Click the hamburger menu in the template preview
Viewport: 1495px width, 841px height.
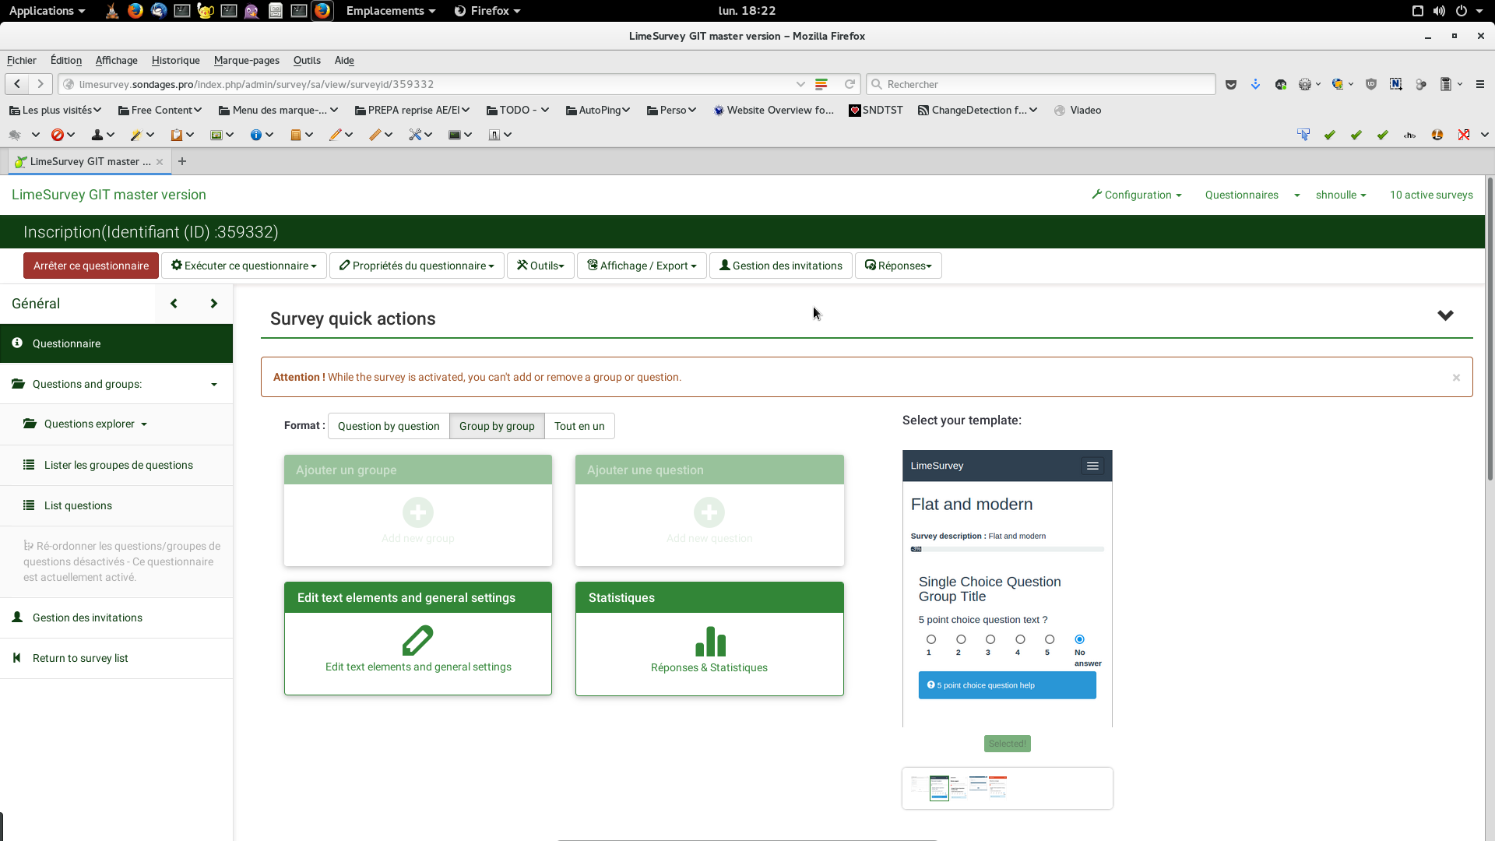pyautogui.click(x=1092, y=466)
